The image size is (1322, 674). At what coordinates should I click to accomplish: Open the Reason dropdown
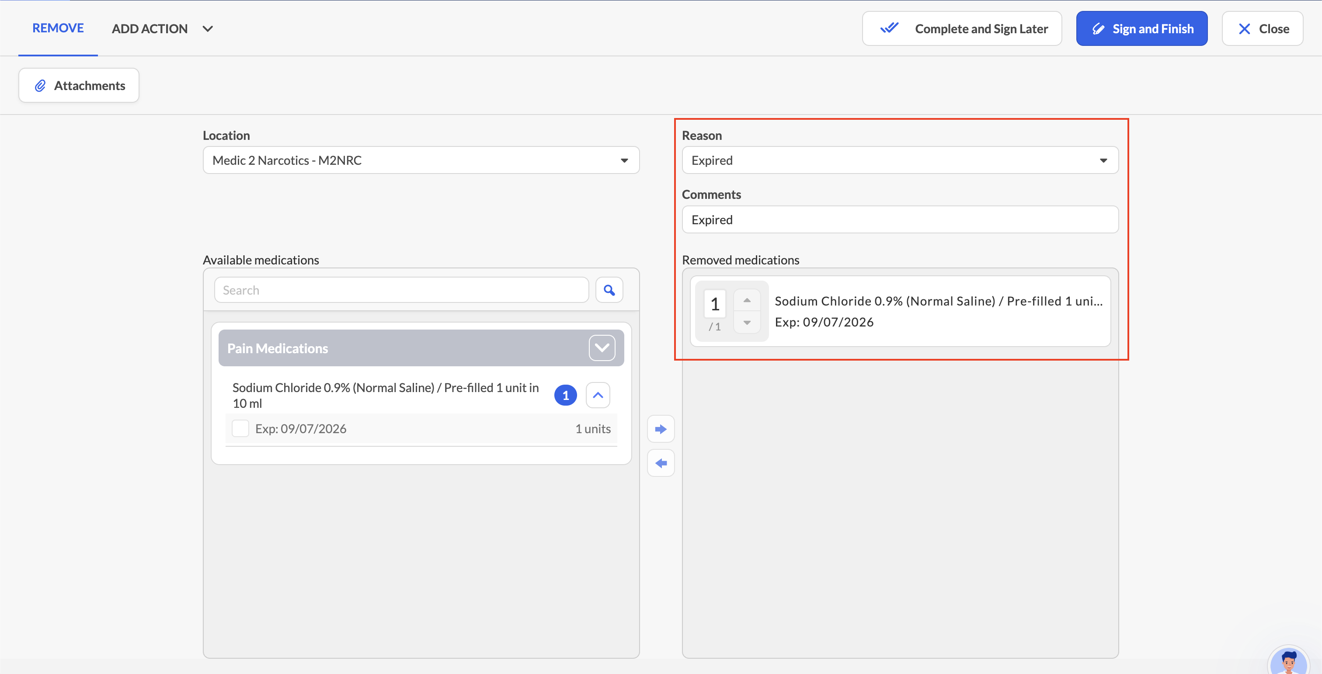coord(900,160)
